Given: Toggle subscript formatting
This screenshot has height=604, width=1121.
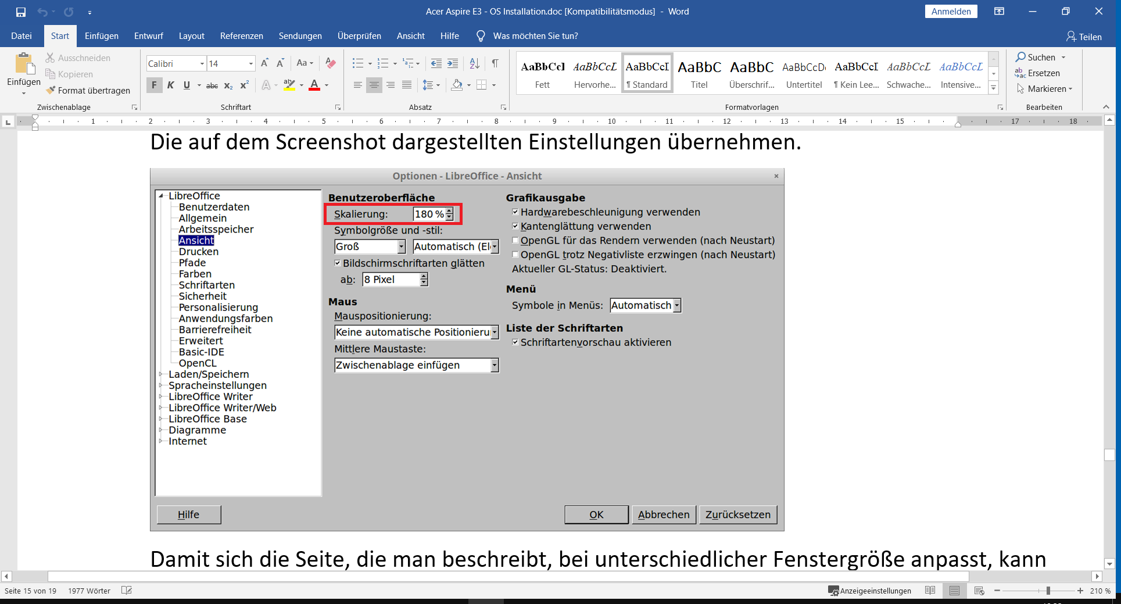Looking at the screenshot, I should tap(228, 85).
